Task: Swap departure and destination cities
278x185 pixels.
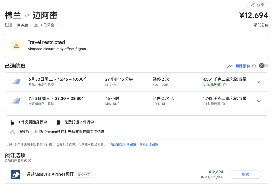Action: [x=27, y=15]
